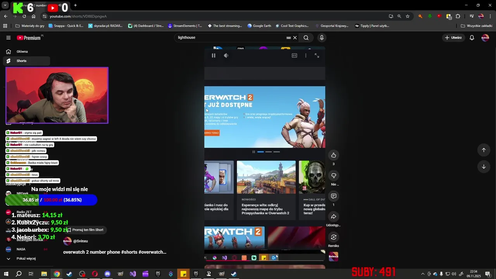Click the browser address bar URL

pyautogui.click(x=78, y=16)
